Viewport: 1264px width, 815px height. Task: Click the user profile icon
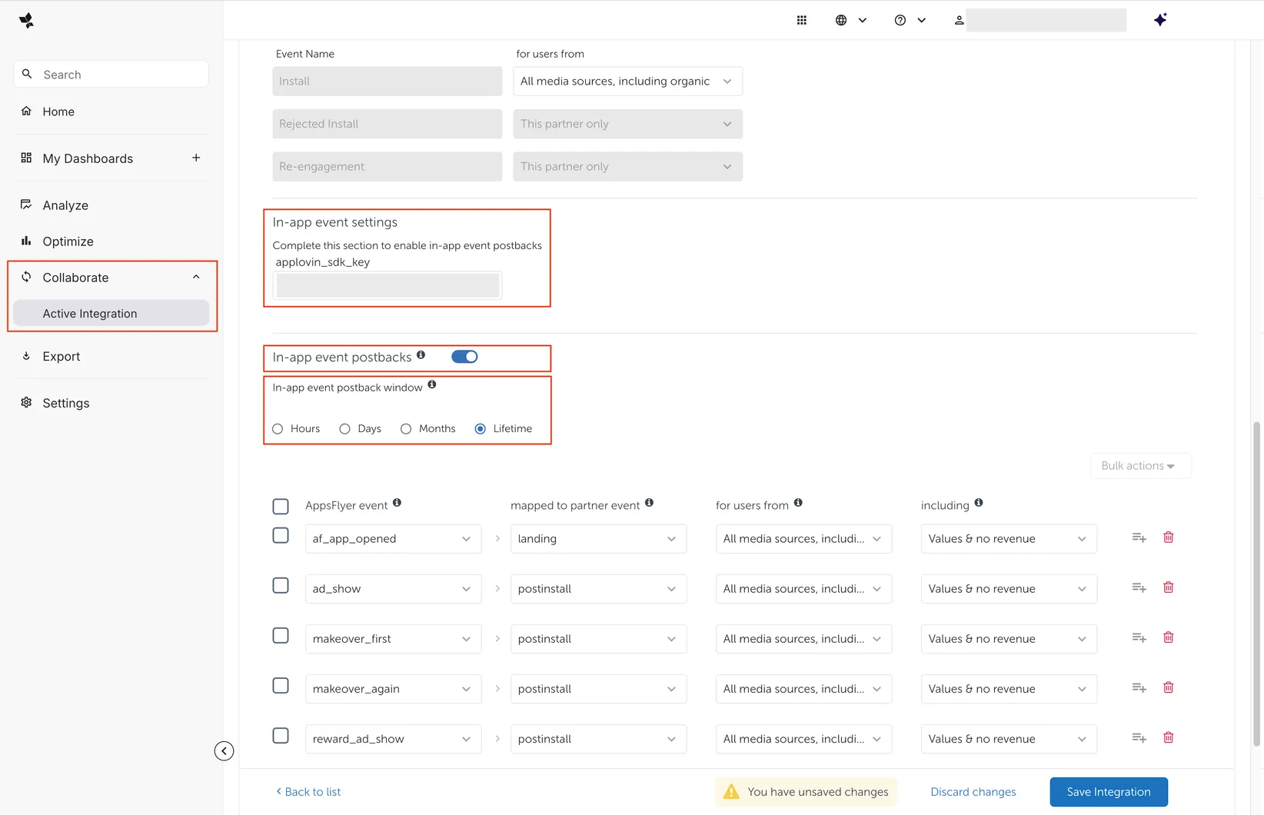959,19
